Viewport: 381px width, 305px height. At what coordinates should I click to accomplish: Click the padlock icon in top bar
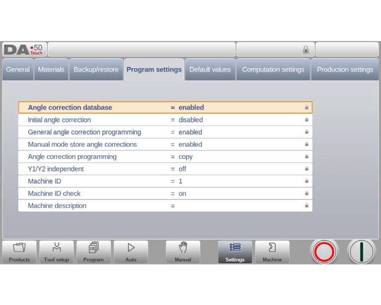pyautogui.click(x=306, y=50)
